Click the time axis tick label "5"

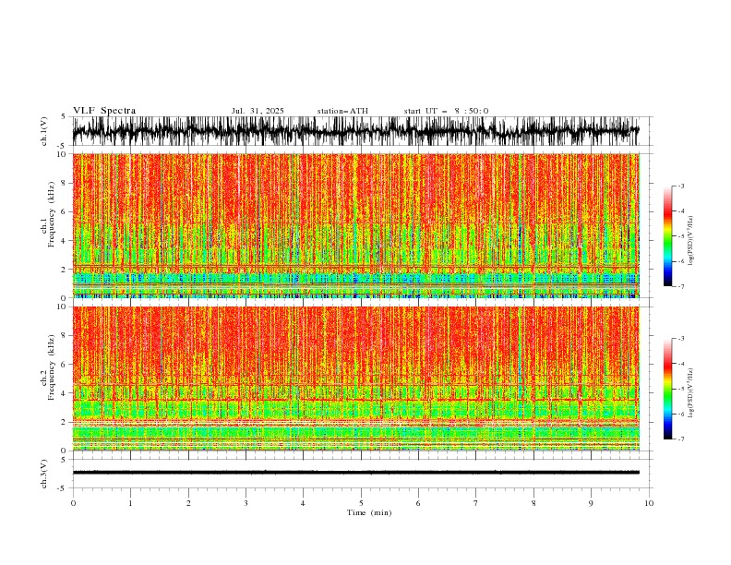click(361, 503)
